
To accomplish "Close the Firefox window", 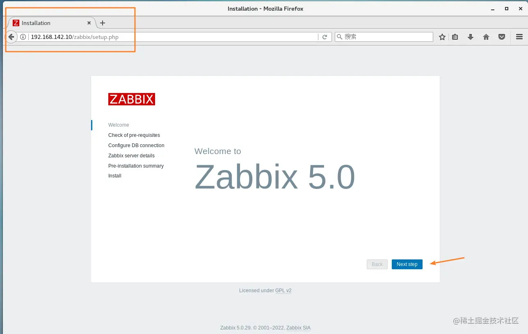I will click(520, 9).
